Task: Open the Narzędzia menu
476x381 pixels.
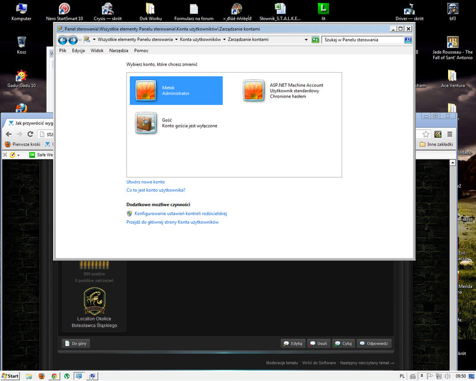Action: pos(119,51)
